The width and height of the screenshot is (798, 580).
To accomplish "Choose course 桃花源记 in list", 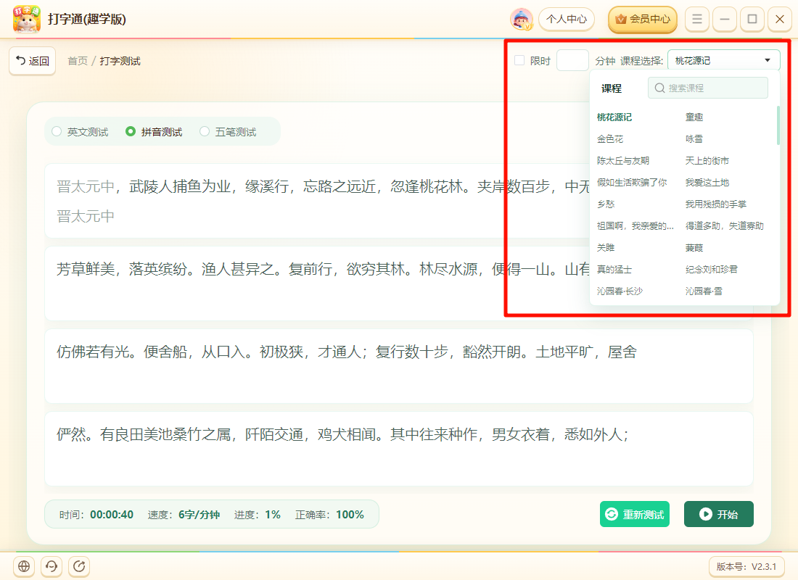I will (x=614, y=117).
